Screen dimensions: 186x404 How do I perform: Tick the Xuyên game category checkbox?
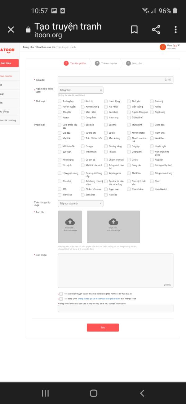[x=106, y=173]
